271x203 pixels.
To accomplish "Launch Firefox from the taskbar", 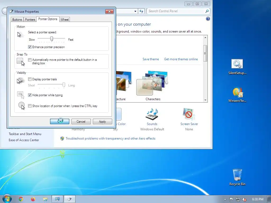I will (x=33, y=199).
